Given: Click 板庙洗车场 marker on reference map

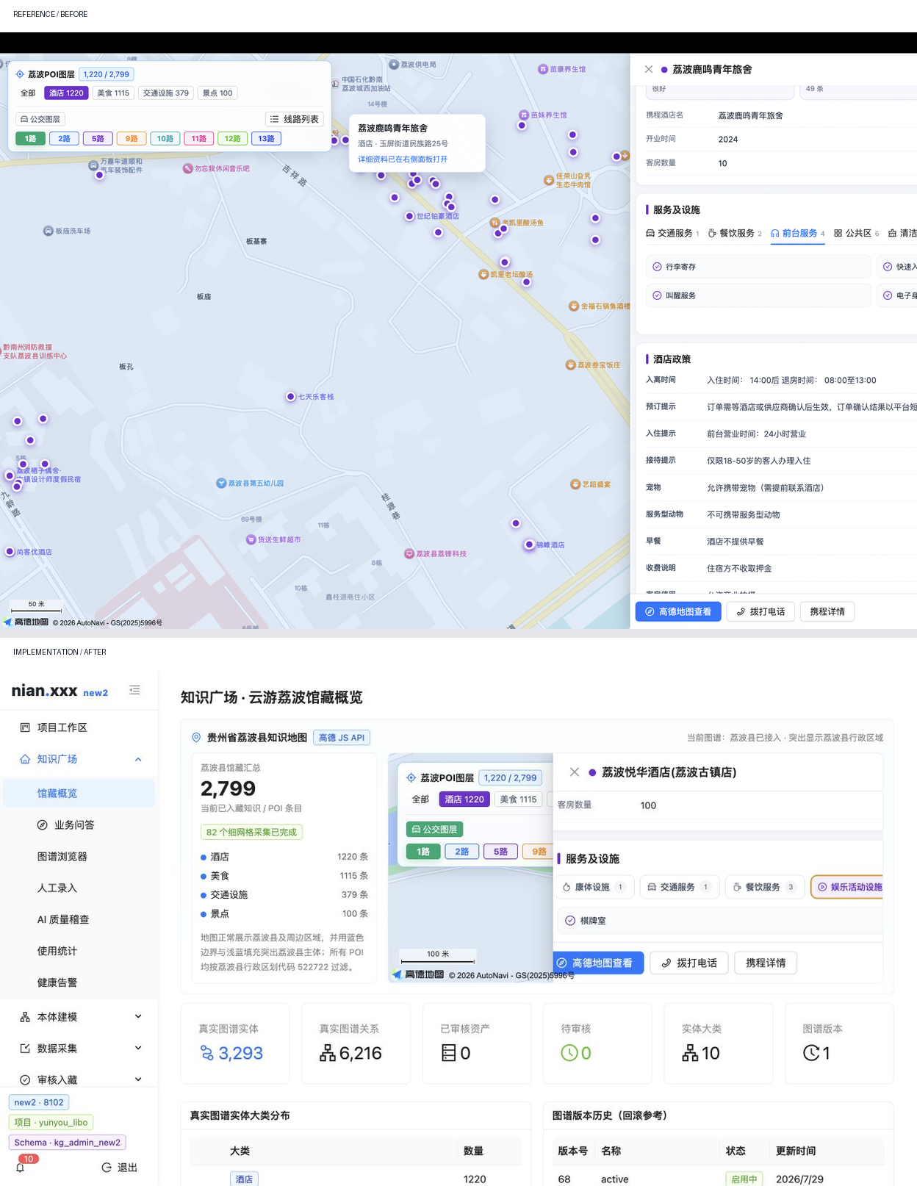Looking at the screenshot, I should click(x=48, y=231).
